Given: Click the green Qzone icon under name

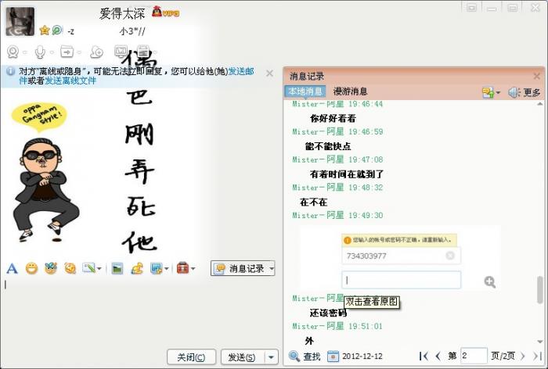Looking at the screenshot, I should [57, 30].
